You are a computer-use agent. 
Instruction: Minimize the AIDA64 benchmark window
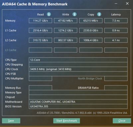116,4
